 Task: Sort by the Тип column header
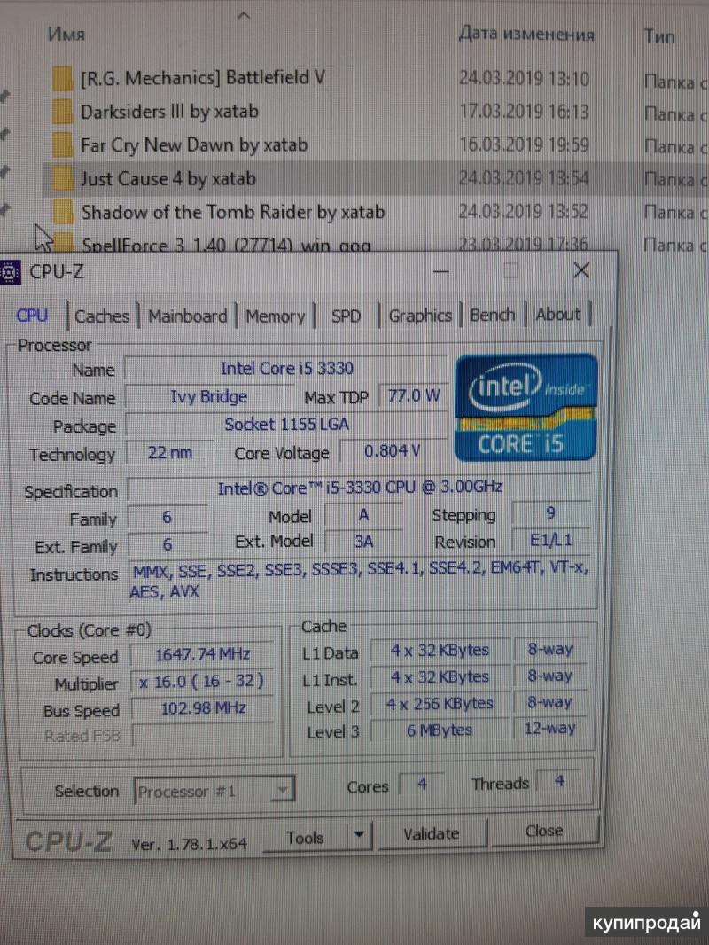(x=659, y=36)
